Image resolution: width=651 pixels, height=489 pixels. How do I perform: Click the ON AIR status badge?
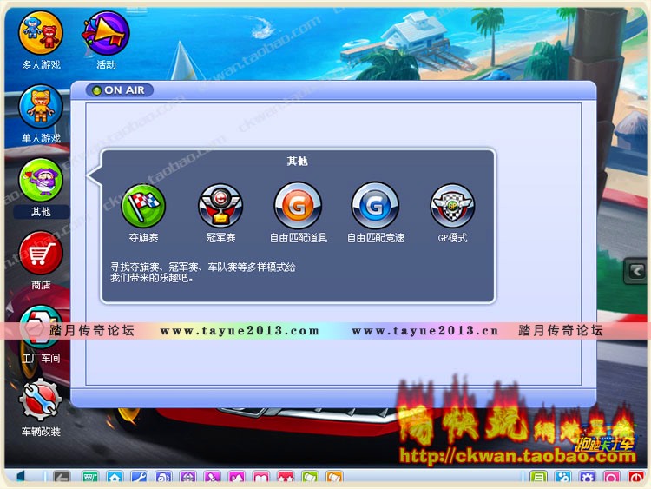tap(120, 90)
